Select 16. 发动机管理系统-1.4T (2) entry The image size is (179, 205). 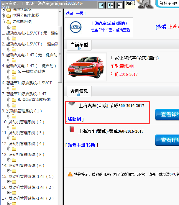pos(28,187)
